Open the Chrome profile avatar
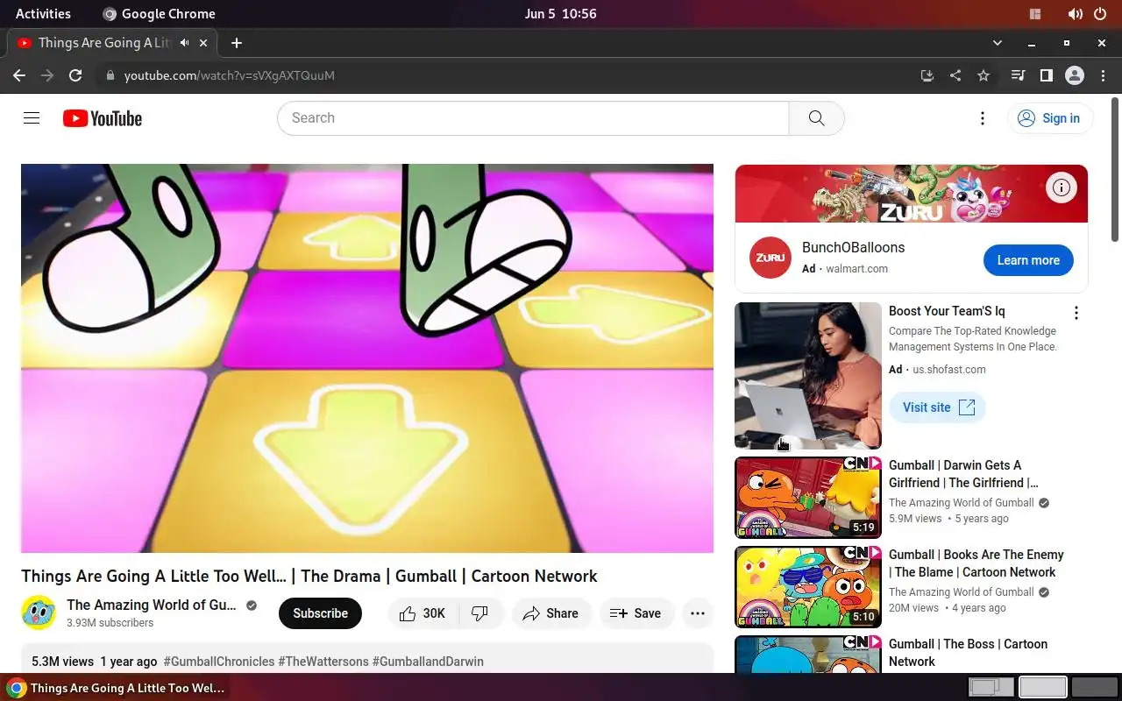This screenshot has height=701, width=1122. point(1075,75)
